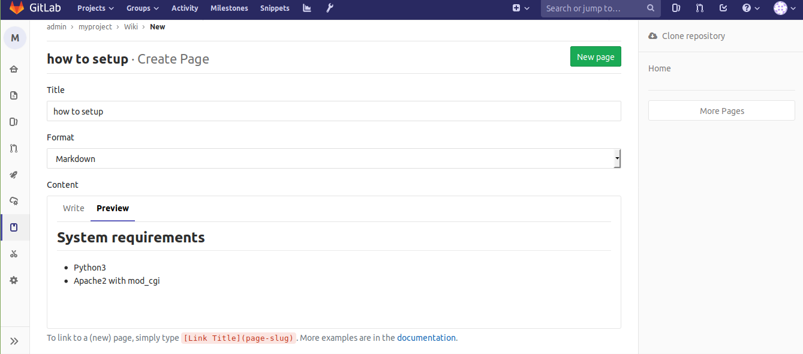Open the issues icon in the top bar
This screenshot has width=803, height=354.
coord(676,8)
